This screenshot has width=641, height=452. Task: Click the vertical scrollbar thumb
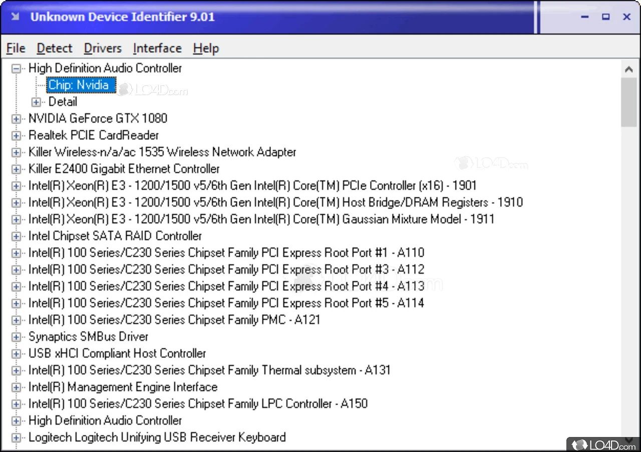(x=628, y=103)
